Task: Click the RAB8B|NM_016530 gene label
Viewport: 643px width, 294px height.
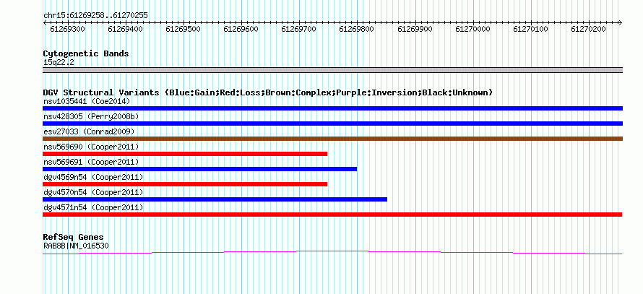Action: tap(76, 246)
